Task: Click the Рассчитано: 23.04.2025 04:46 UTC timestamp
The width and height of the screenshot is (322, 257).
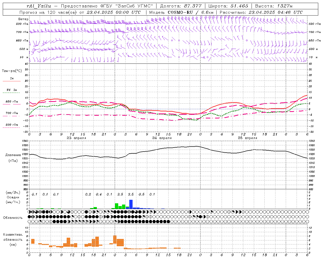Action: (x=261, y=12)
